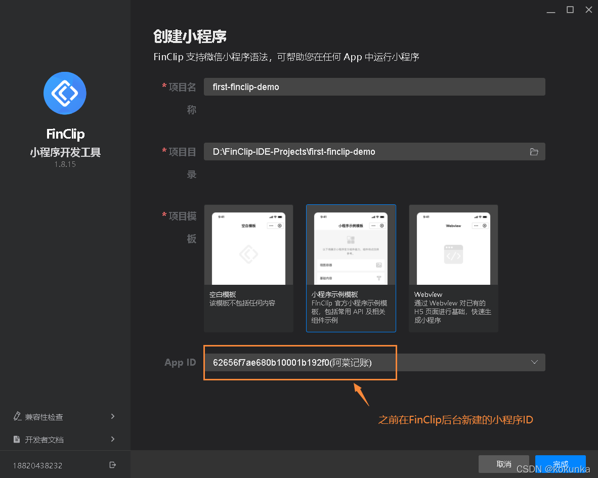Open the App ID dropdown
Screen dimensions: 598x478
tap(534, 362)
